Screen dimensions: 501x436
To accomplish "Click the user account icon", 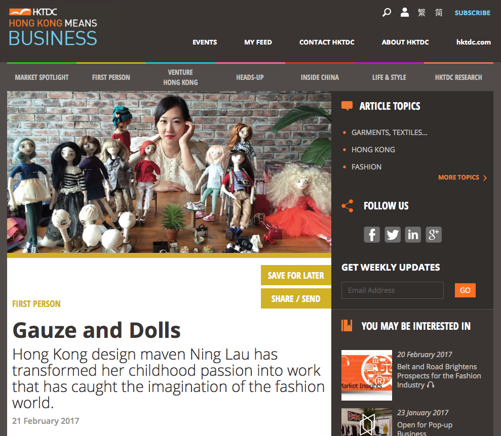I will tap(405, 13).
